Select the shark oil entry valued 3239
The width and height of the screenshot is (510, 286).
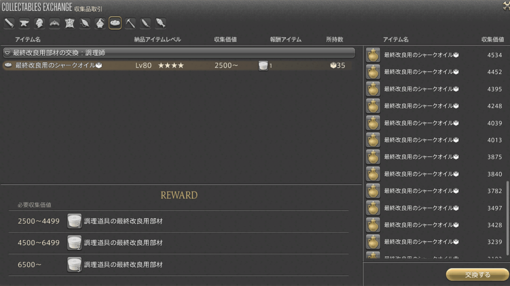434,242
